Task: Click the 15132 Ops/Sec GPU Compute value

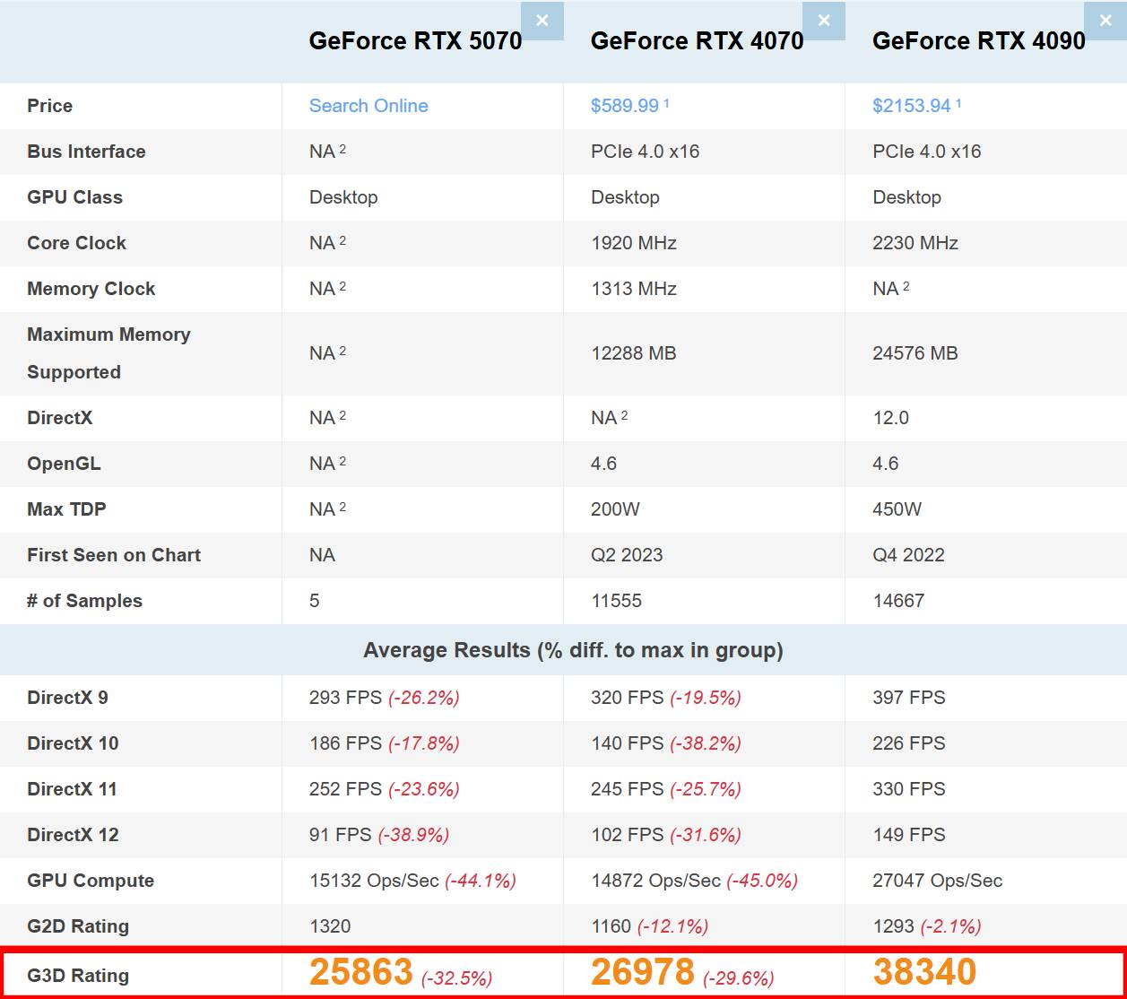Action: (374, 881)
